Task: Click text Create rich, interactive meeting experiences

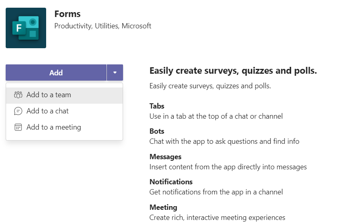Action: (x=217, y=218)
